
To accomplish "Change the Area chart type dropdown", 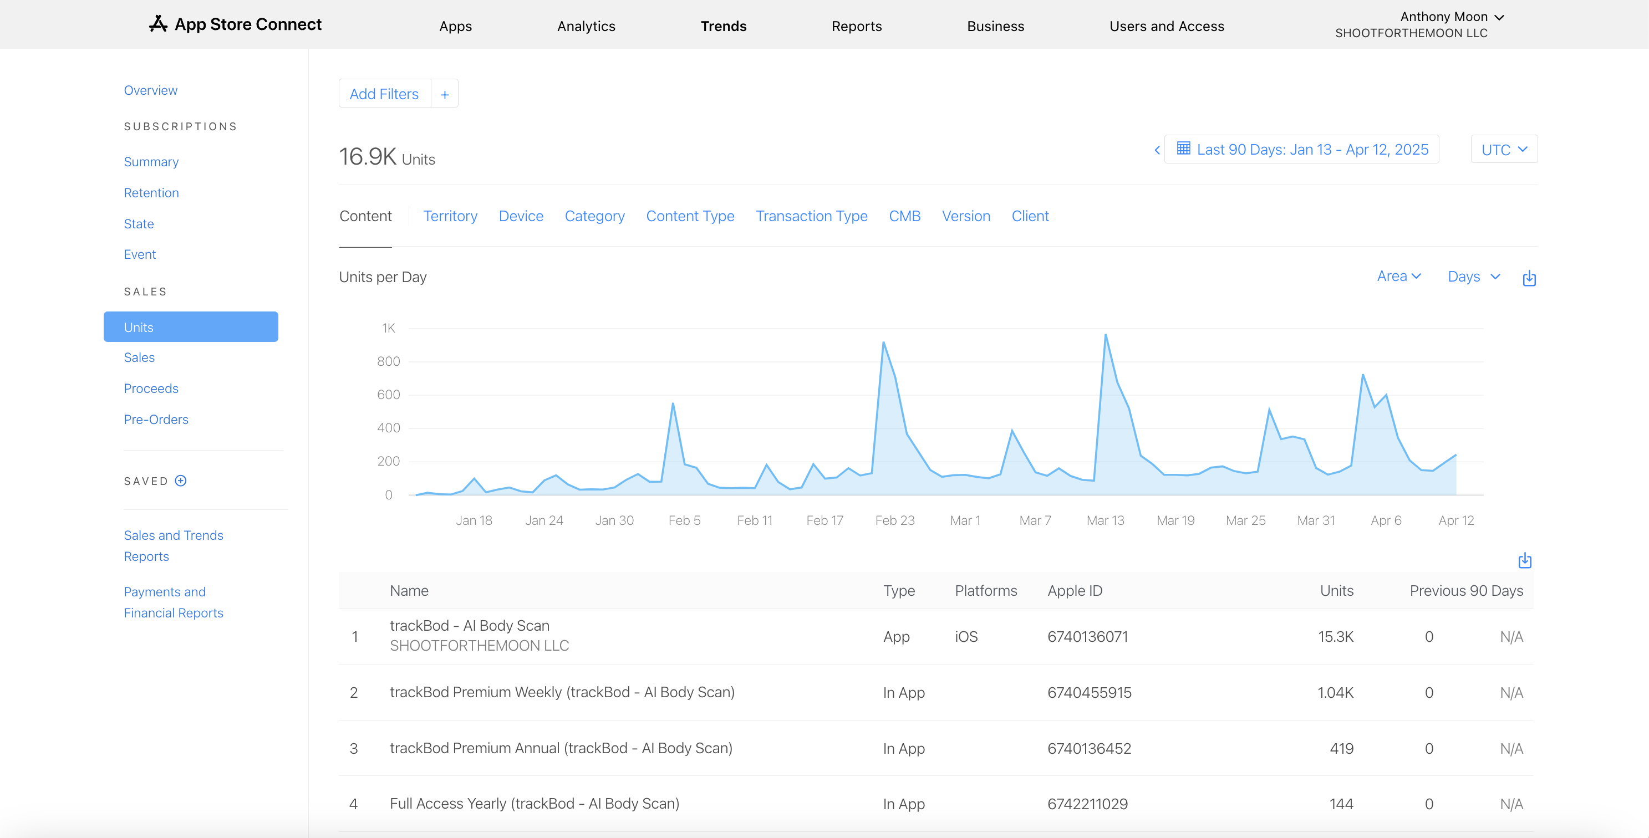I will pyautogui.click(x=1399, y=277).
